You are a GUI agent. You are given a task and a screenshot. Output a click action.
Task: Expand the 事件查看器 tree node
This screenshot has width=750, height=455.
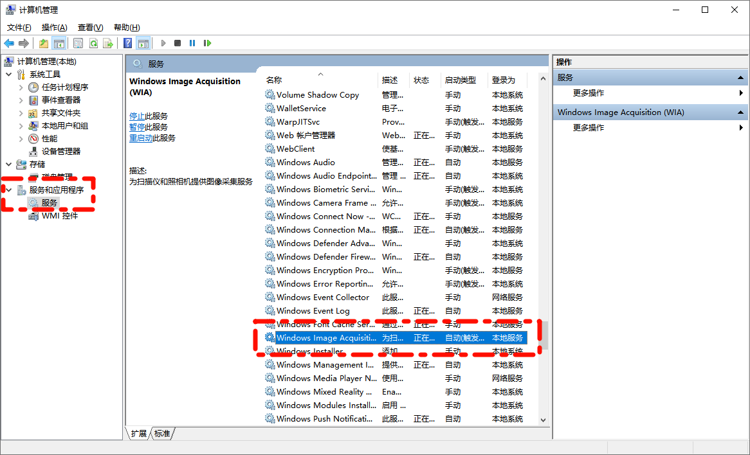(21, 100)
